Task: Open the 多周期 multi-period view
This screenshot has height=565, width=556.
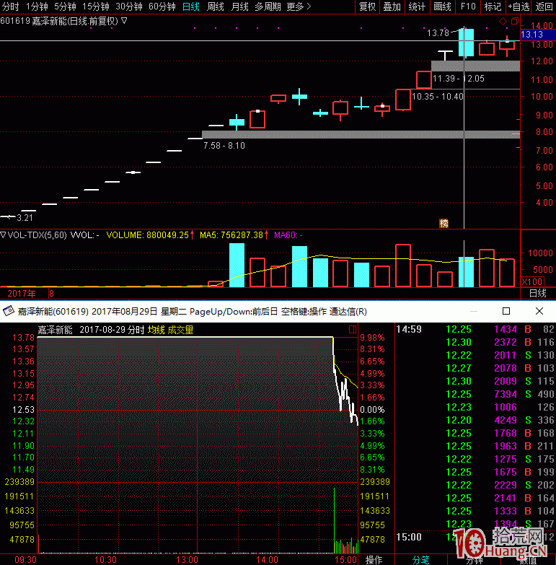Action: tap(268, 6)
